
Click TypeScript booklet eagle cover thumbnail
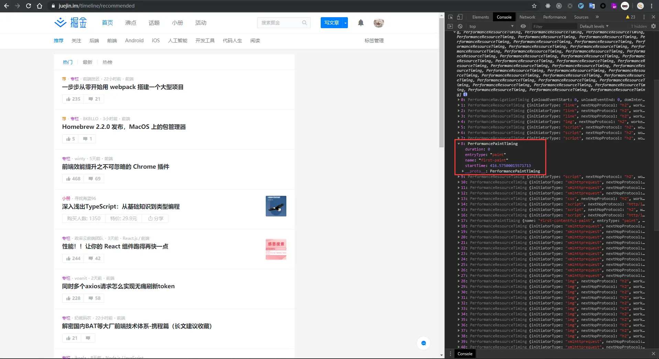pyautogui.click(x=276, y=206)
